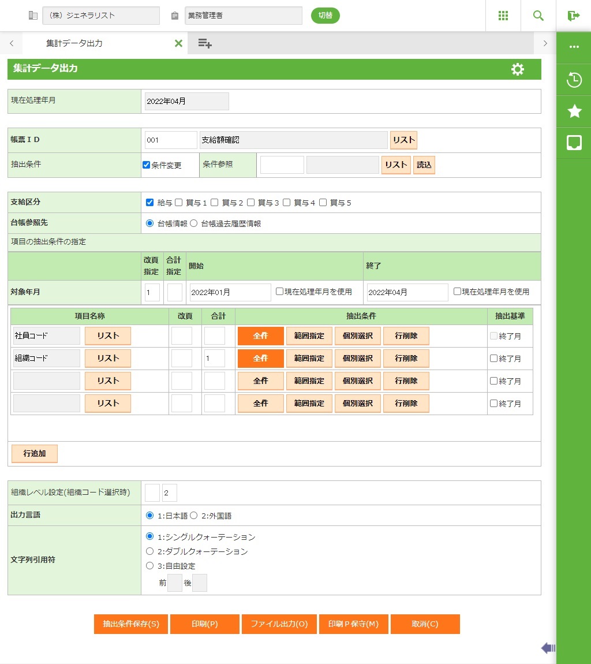Close the 集計データ出力 tab

178,43
